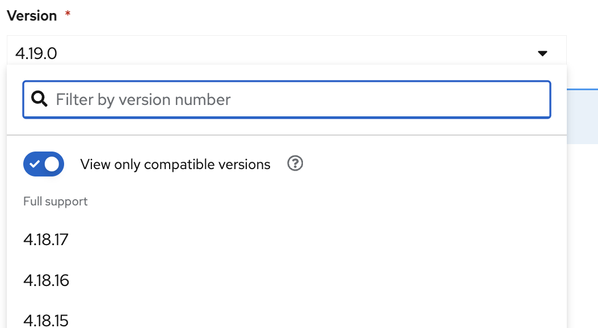
Task: Click the 'Full support' group heading
Action: pyautogui.click(x=56, y=201)
